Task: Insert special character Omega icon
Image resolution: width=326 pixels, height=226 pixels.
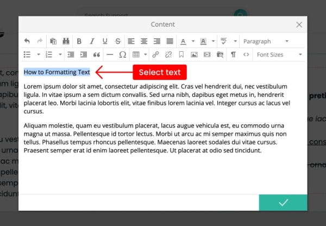Action: (123, 54)
